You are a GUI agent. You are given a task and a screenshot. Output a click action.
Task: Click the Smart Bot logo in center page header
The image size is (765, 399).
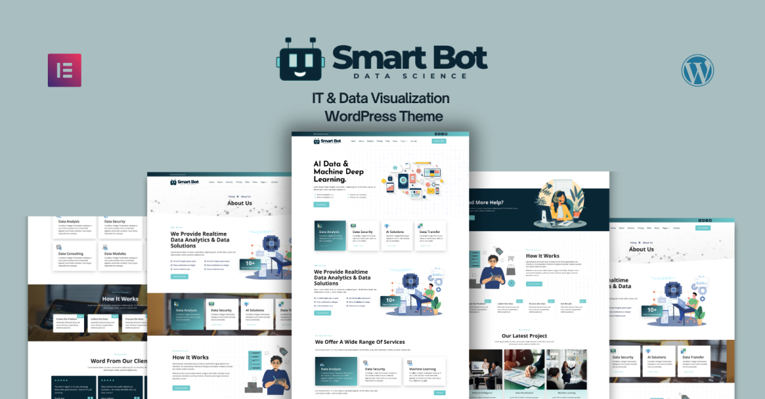pyautogui.click(x=327, y=141)
